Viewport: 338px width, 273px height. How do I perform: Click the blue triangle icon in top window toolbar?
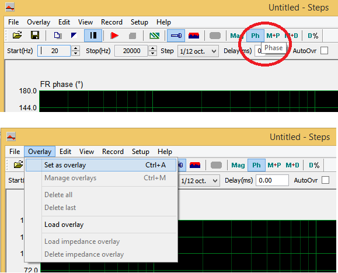click(x=74, y=36)
